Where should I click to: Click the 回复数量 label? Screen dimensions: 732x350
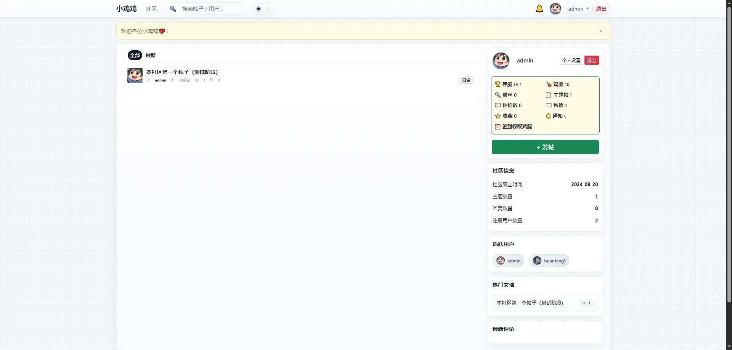(502, 208)
